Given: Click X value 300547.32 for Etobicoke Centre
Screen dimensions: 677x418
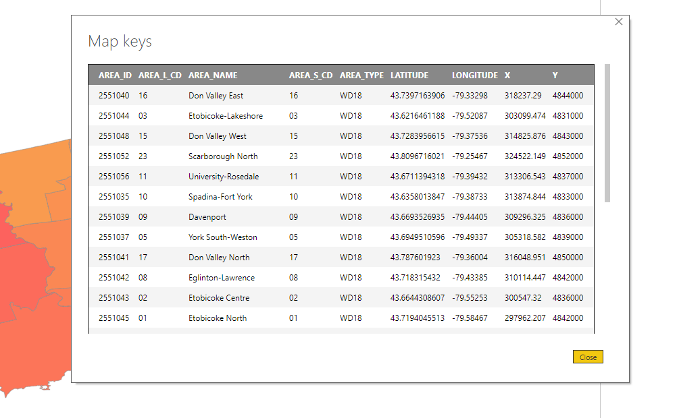Looking at the screenshot, I should click(522, 298).
